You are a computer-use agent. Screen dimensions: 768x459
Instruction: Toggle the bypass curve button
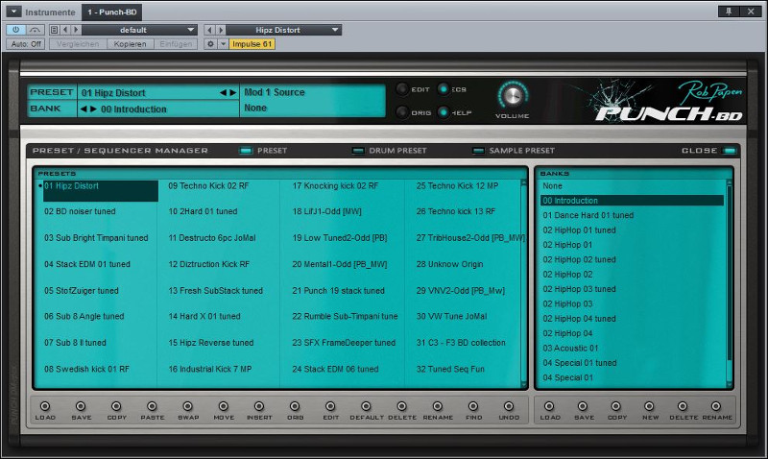[35, 30]
